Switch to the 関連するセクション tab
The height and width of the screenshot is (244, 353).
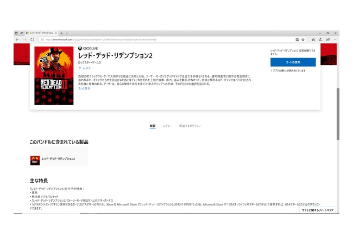(190, 126)
